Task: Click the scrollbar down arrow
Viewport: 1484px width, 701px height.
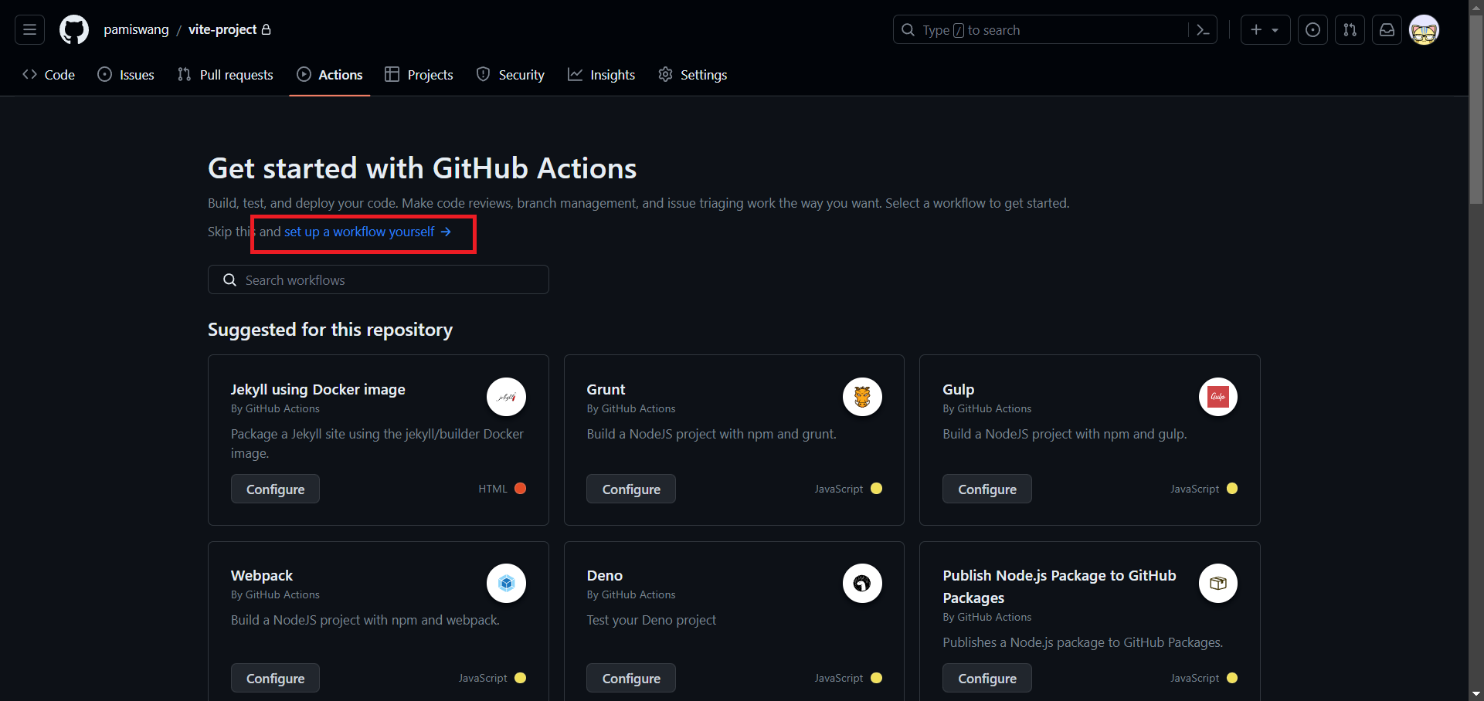Action: click(1476, 694)
